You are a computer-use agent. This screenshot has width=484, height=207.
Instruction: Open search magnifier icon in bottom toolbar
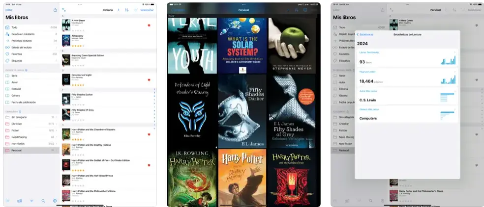tap(43, 201)
